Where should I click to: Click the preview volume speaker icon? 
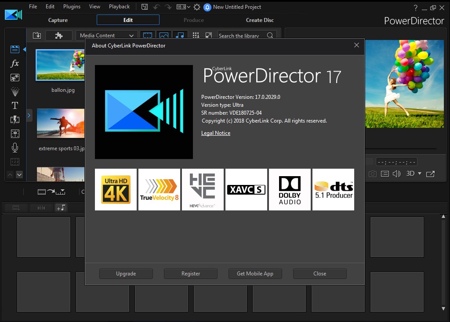coord(397,174)
